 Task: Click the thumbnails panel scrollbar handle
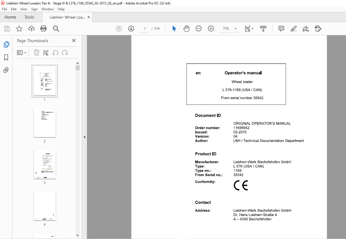point(78,68)
